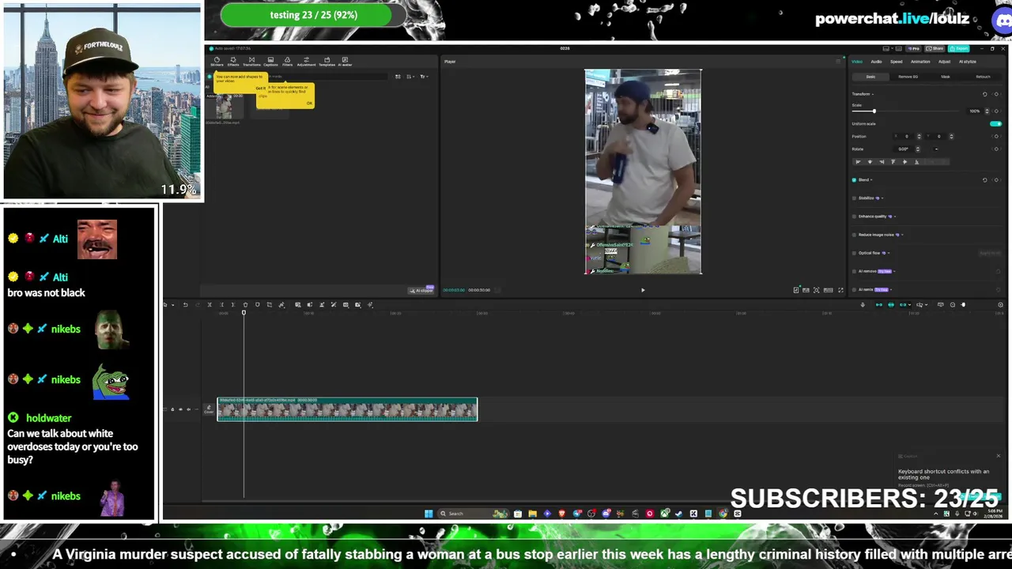This screenshot has width=1012, height=569.
Task: Open the Transitions panel
Action: (251, 62)
